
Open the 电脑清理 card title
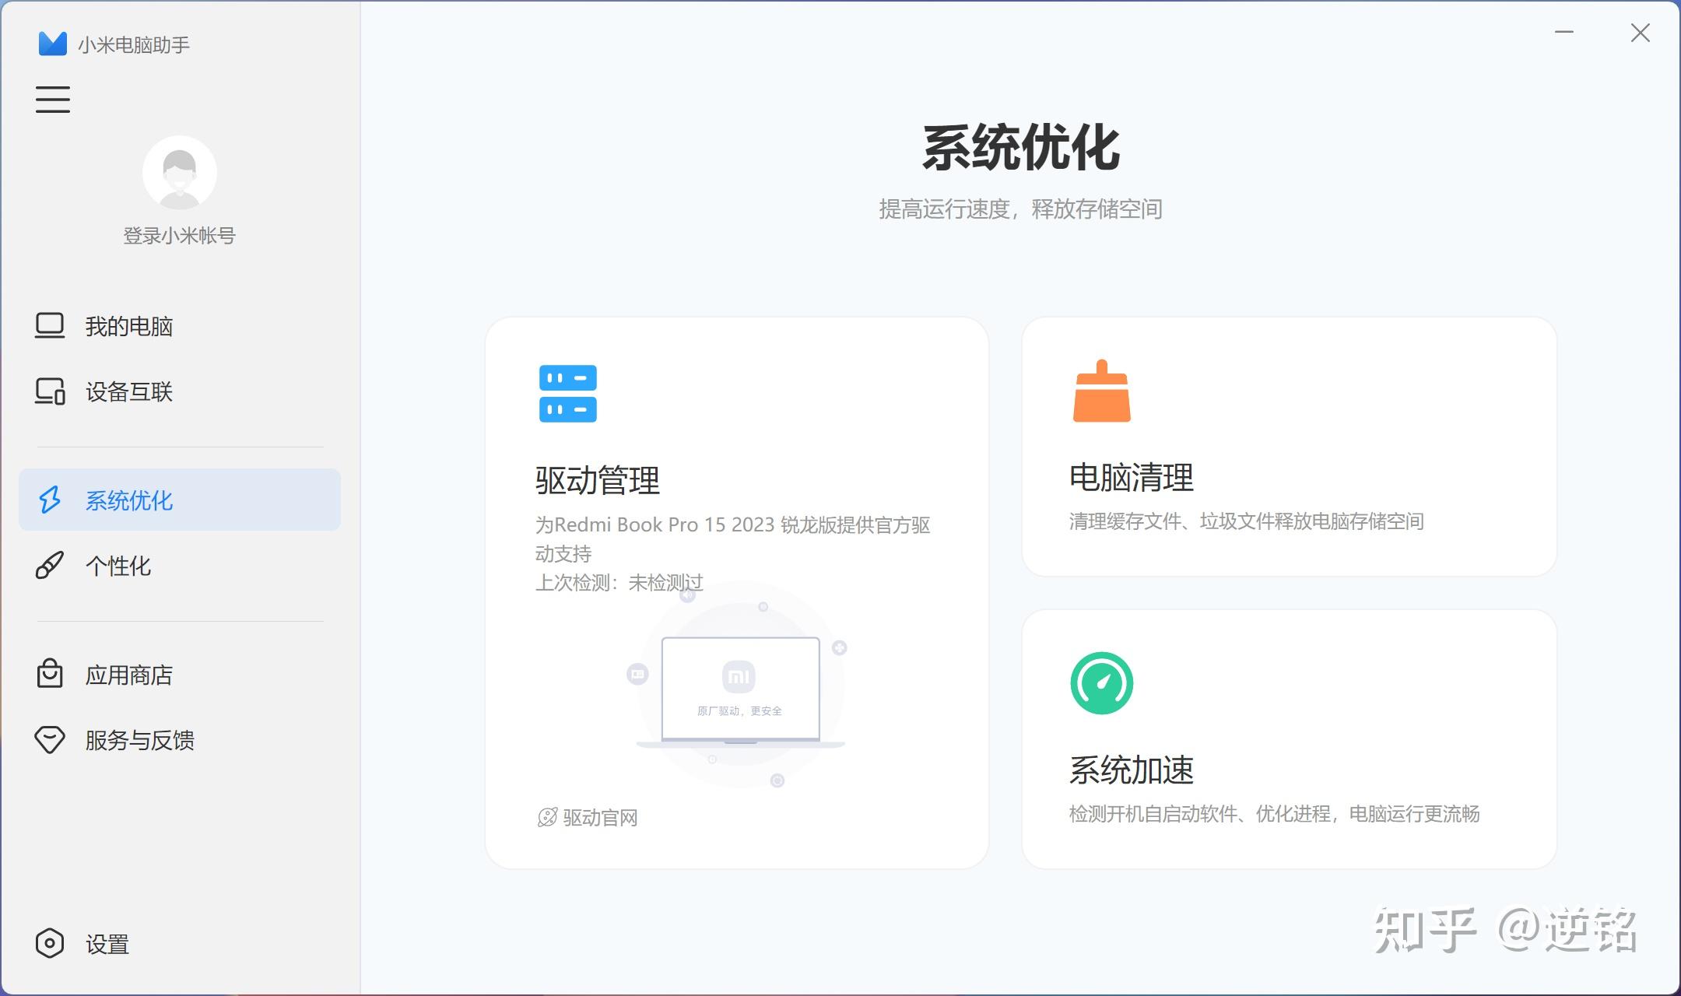tap(1132, 477)
